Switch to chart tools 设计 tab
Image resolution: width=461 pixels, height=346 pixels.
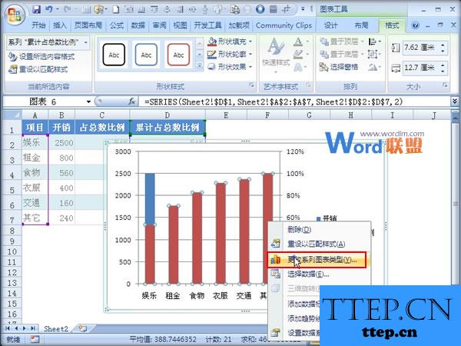point(330,25)
